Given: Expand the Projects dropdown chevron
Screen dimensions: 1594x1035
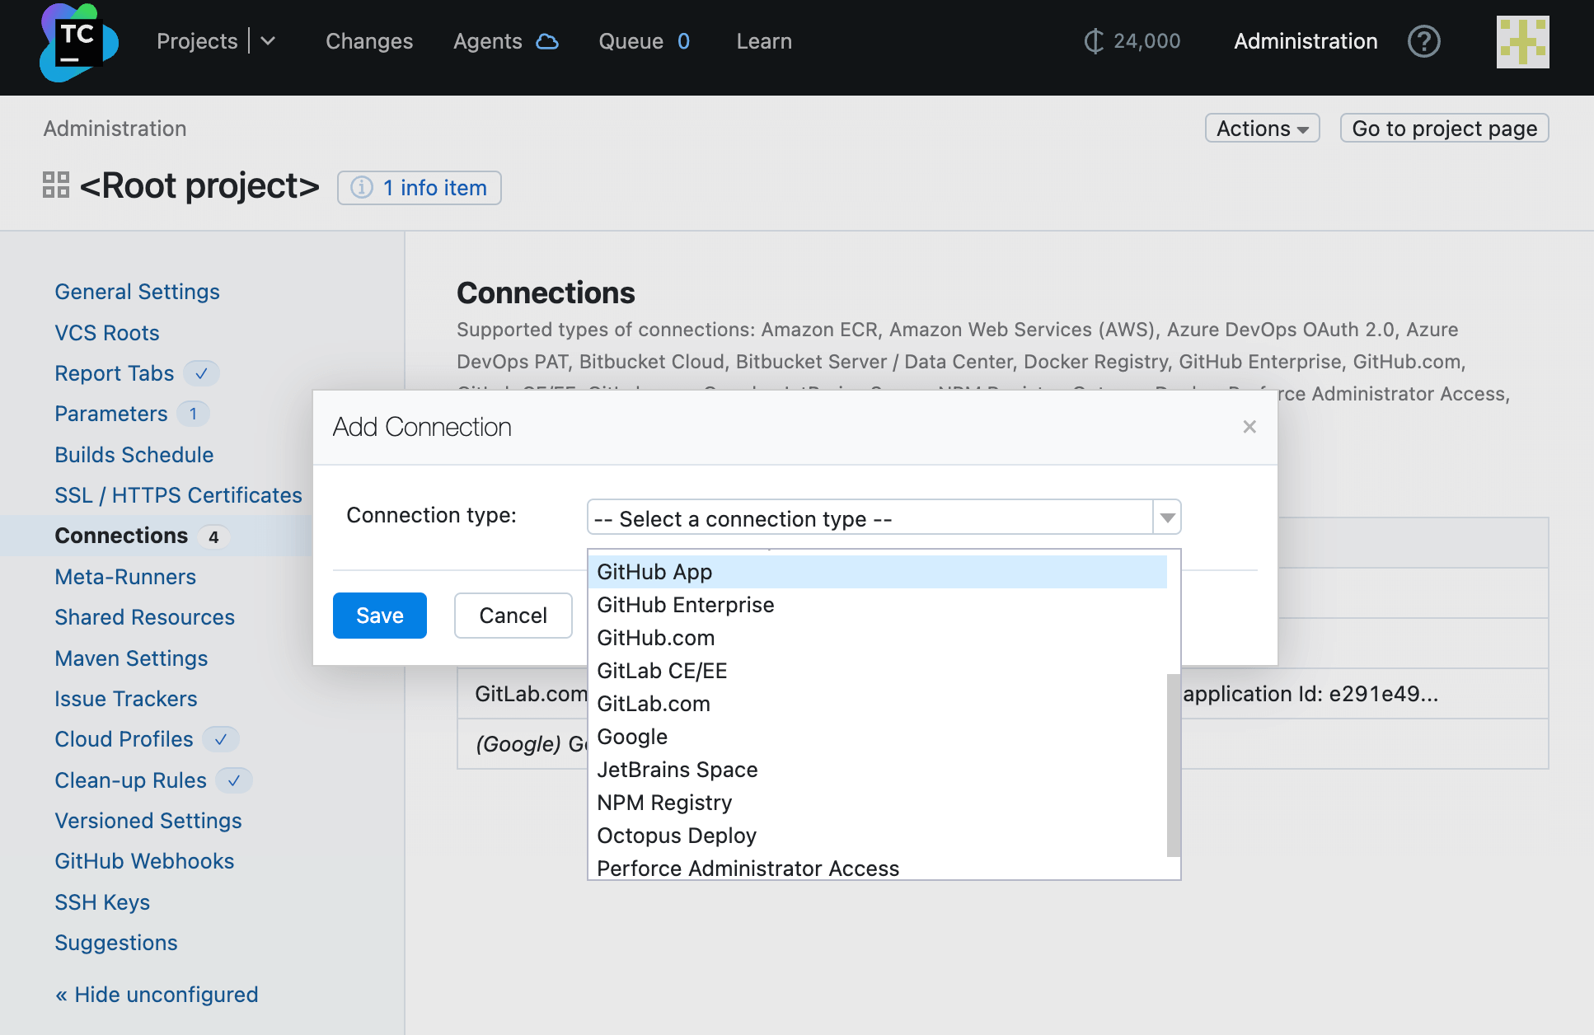Looking at the screenshot, I should [268, 41].
